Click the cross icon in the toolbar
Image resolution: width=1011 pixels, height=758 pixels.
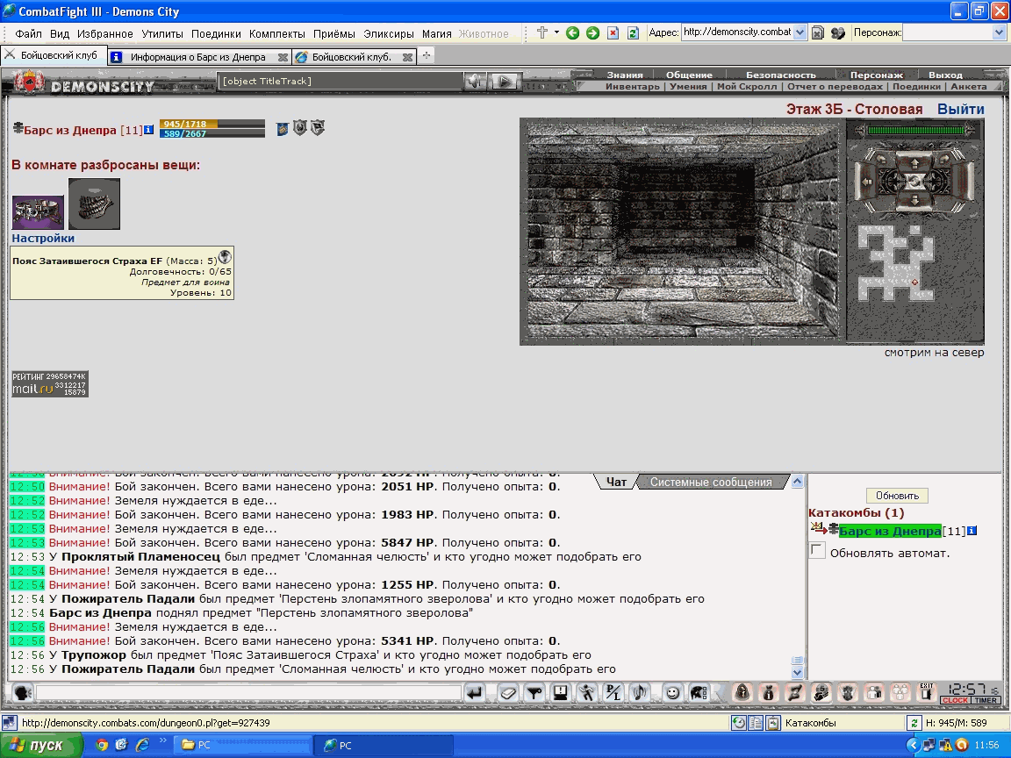coord(542,32)
